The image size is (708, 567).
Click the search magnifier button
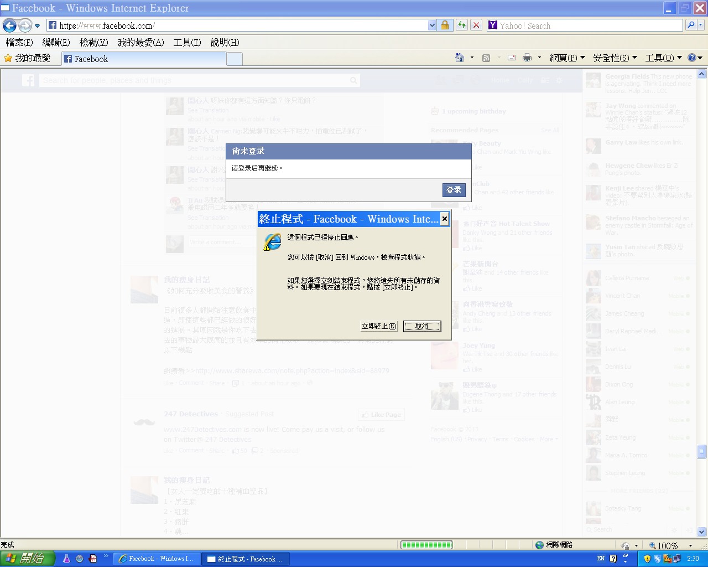coord(690,25)
